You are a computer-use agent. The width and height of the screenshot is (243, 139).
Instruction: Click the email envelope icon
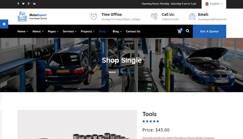pos(192,17)
